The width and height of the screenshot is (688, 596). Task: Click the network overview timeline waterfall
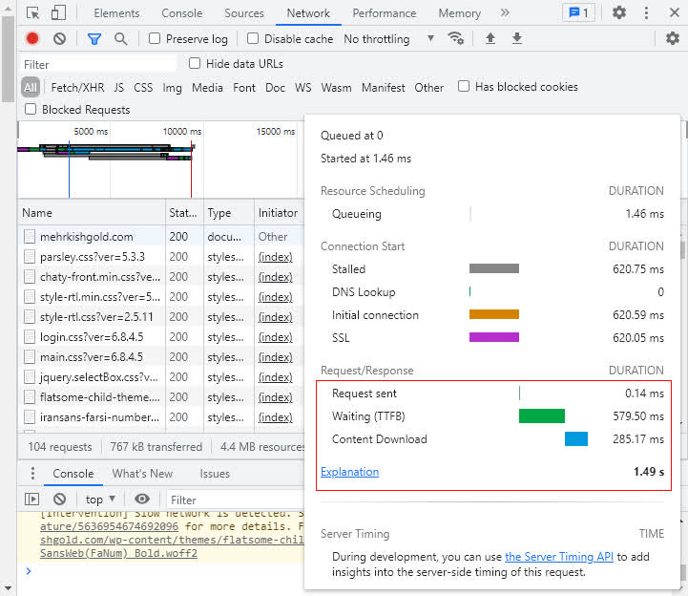[x=160, y=160]
